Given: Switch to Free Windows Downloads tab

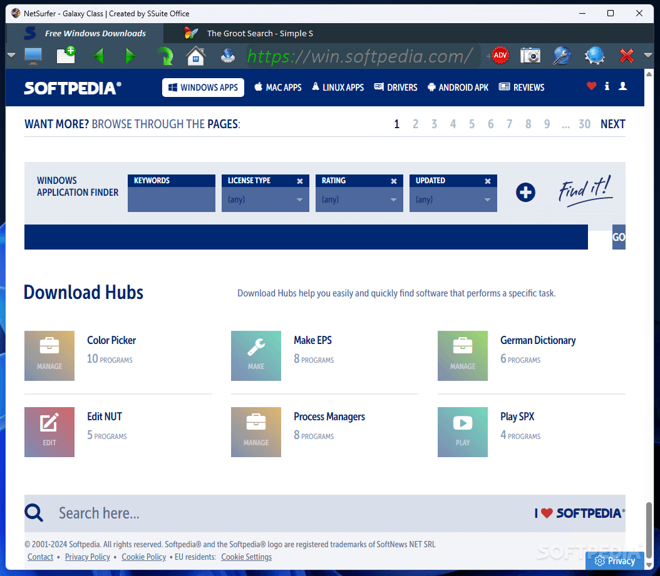Looking at the screenshot, I should (x=85, y=33).
